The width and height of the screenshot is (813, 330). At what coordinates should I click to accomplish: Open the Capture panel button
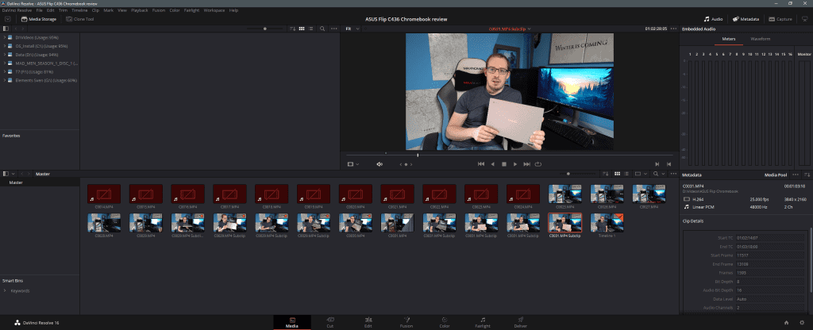point(781,19)
